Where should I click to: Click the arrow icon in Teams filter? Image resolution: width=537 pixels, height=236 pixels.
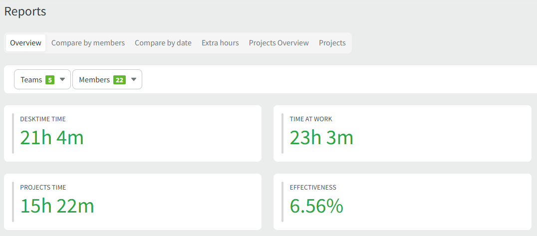tap(62, 80)
